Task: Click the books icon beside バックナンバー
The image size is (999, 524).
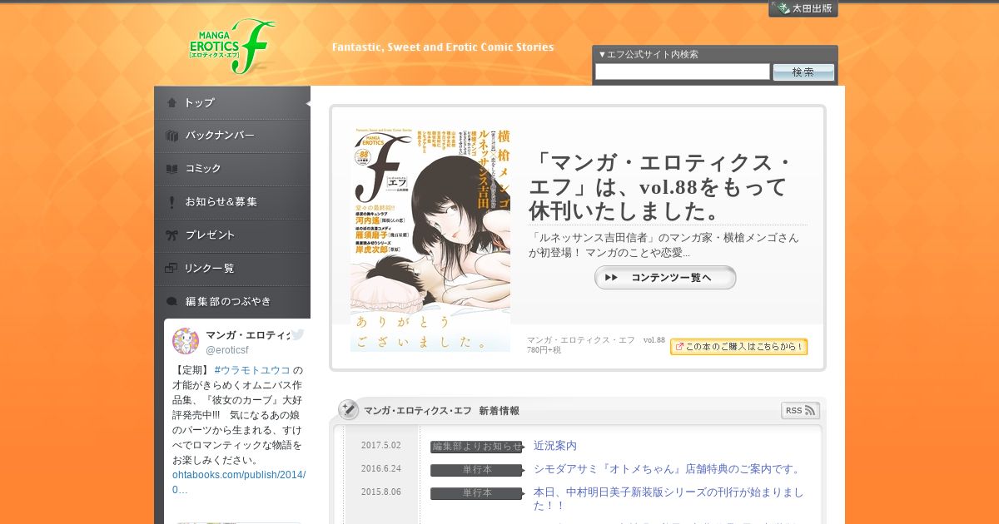Action: [171, 136]
